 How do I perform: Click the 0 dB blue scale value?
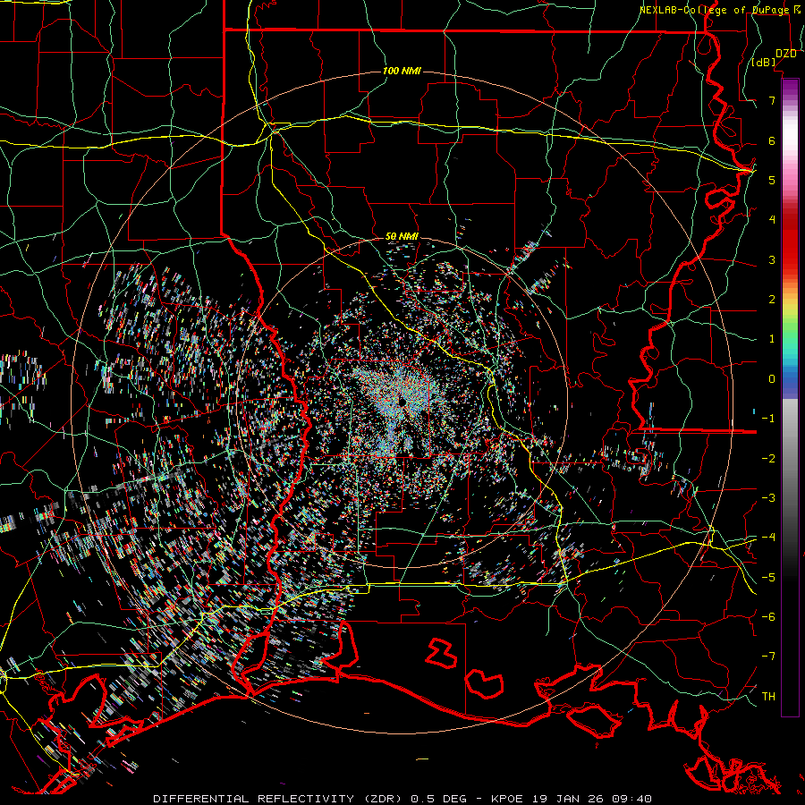772,379
